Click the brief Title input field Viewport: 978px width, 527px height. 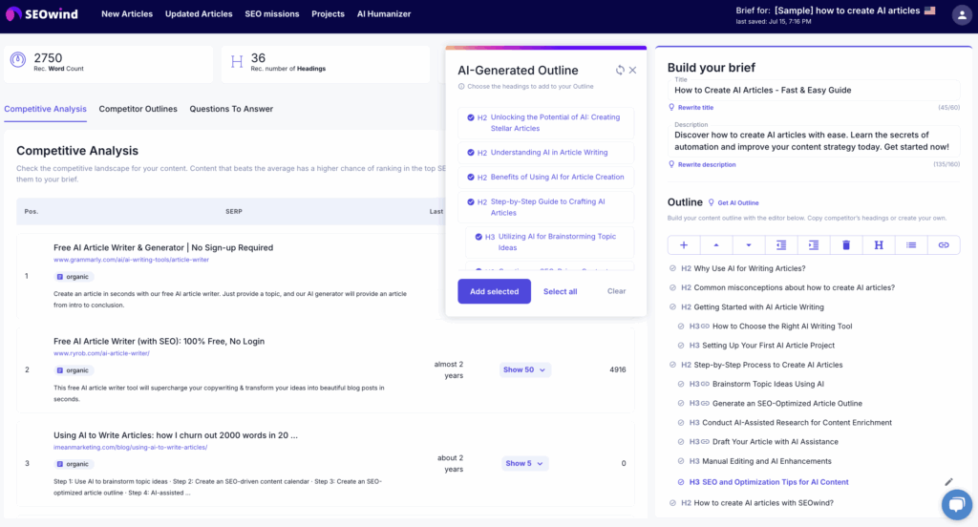(x=813, y=90)
